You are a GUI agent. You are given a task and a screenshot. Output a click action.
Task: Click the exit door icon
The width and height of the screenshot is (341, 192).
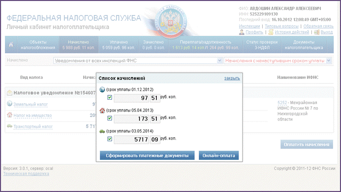pos(317,32)
